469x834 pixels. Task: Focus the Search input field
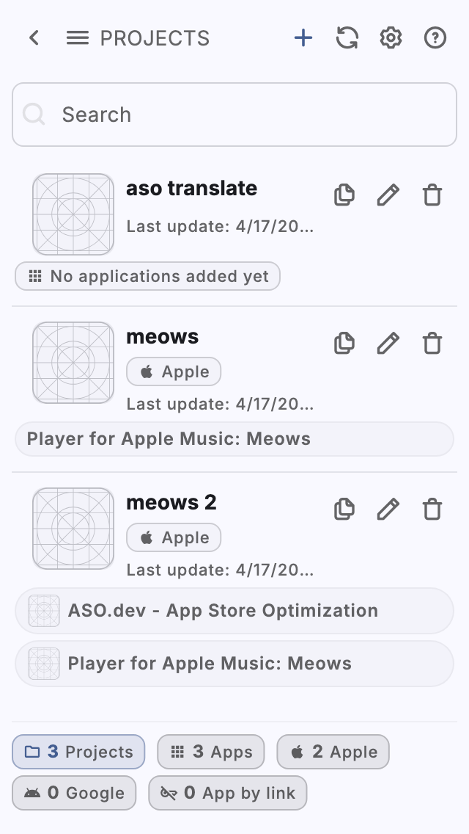pyautogui.click(x=234, y=115)
